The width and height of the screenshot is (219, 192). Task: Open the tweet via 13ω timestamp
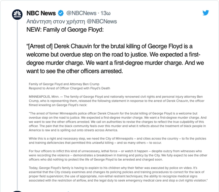point(105,13)
